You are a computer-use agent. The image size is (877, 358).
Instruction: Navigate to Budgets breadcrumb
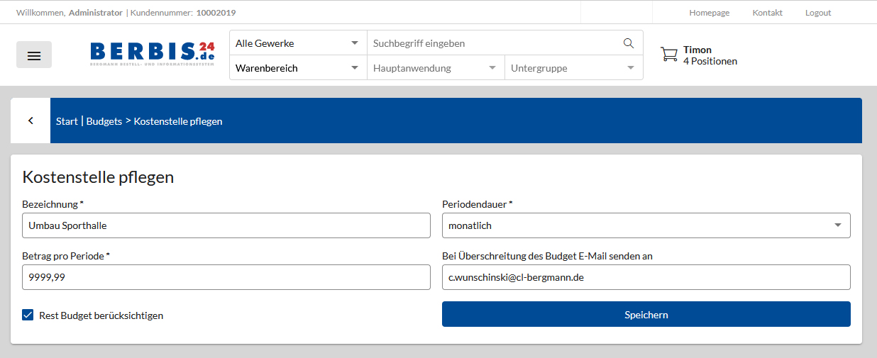(104, 121)
